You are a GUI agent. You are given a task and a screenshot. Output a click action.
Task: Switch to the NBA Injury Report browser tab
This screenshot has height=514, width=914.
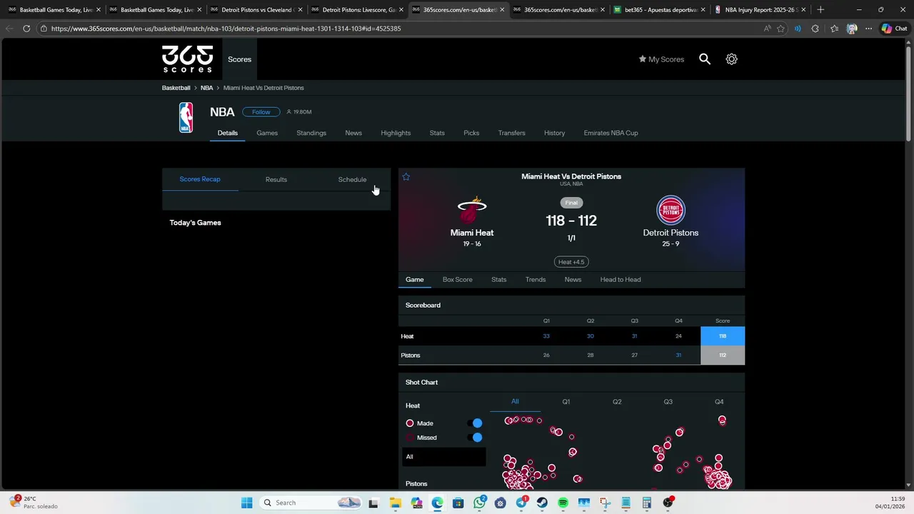(762, 10)
